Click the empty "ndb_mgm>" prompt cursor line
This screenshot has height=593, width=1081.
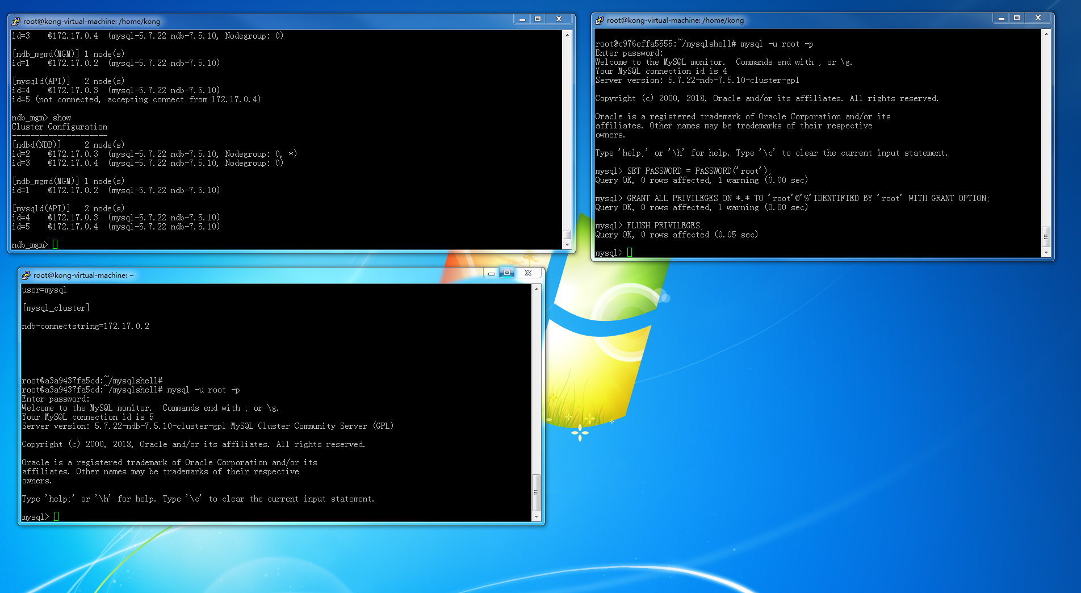coord(35,245)
